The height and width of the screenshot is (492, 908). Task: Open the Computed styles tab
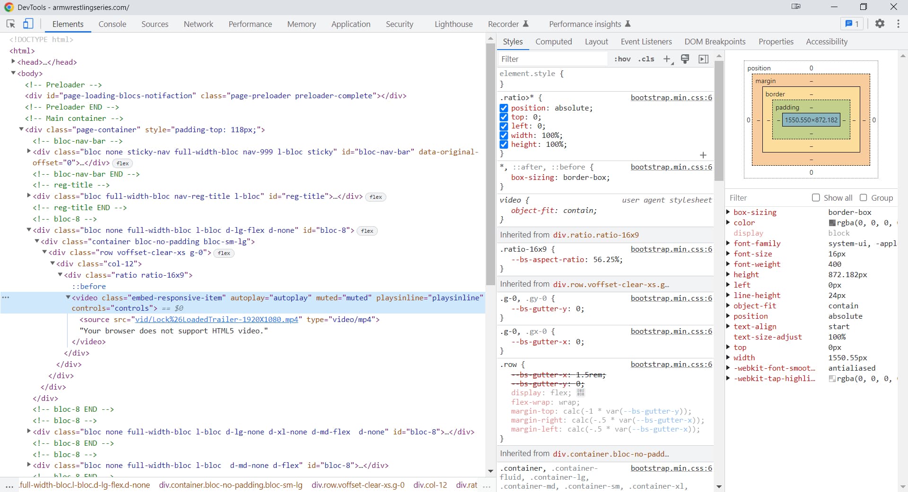(x=553, y=42)
